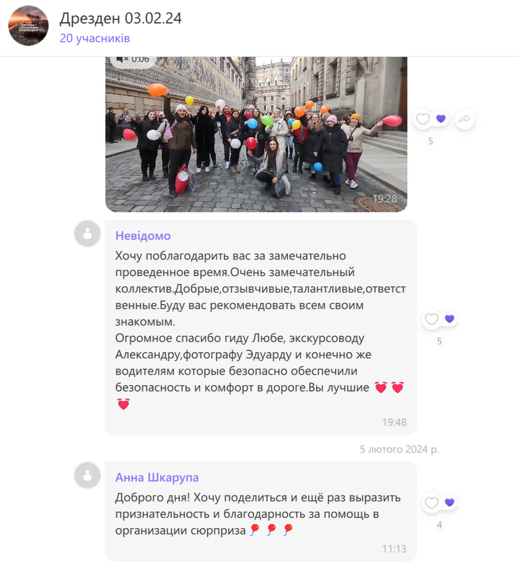The height and width of the screenshot is (565, 519).
Task: Open the purple heart reactions on Анна Шкарупа message
Action: click(449, 502)
